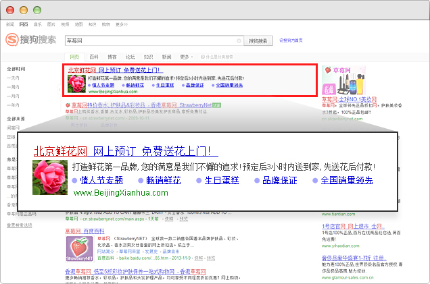Click the 情人节专题 link in enlarged ad
This screenshot has height=284, width=430.
(x=101, y=180)
